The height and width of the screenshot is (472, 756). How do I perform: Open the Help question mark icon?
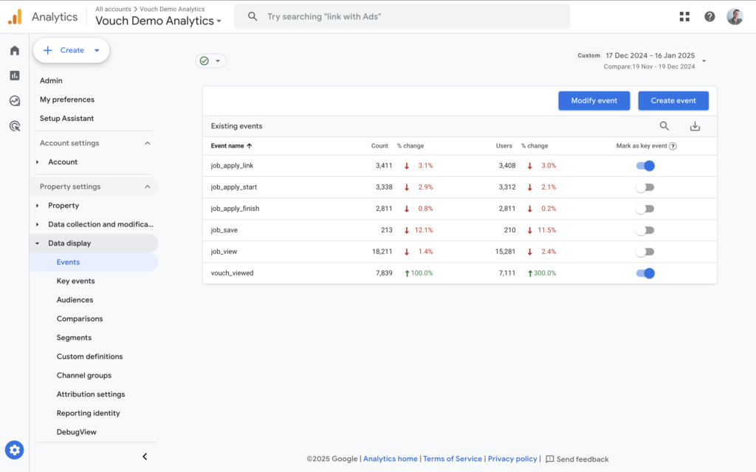(709, 17)
